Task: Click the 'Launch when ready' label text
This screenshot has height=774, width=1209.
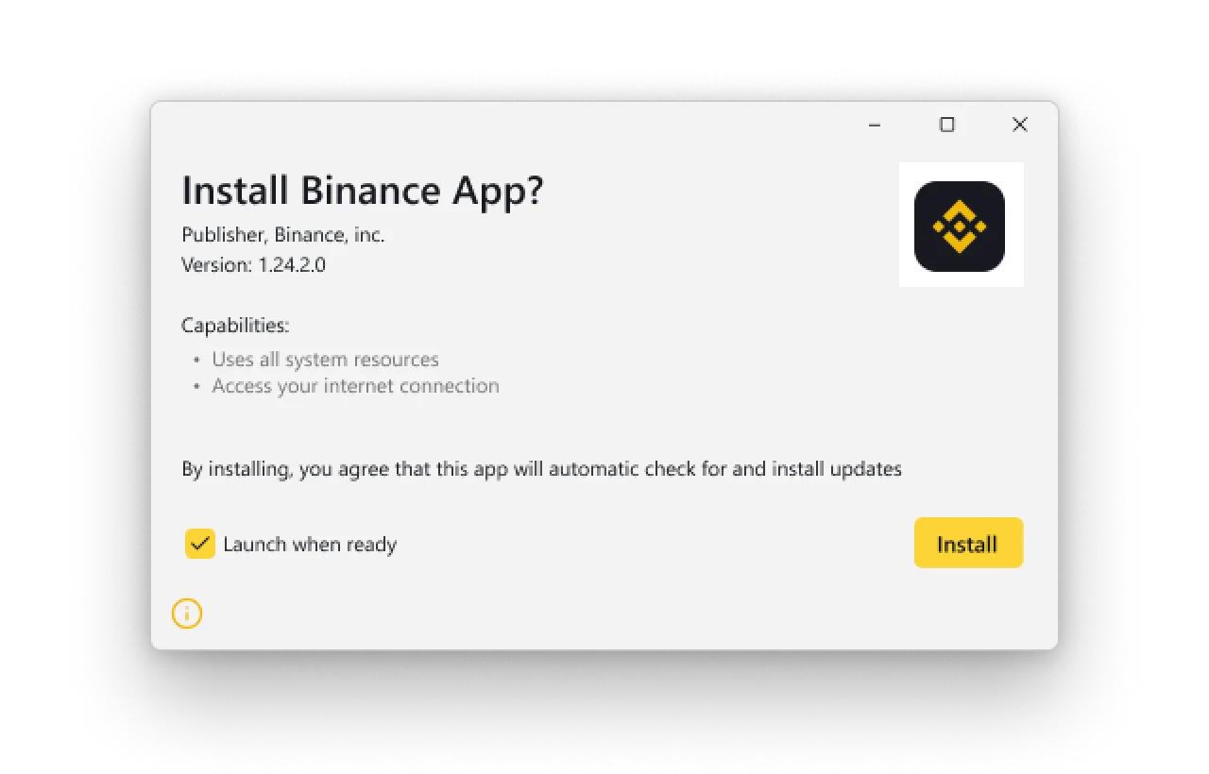Action: [x=310, y=545]
